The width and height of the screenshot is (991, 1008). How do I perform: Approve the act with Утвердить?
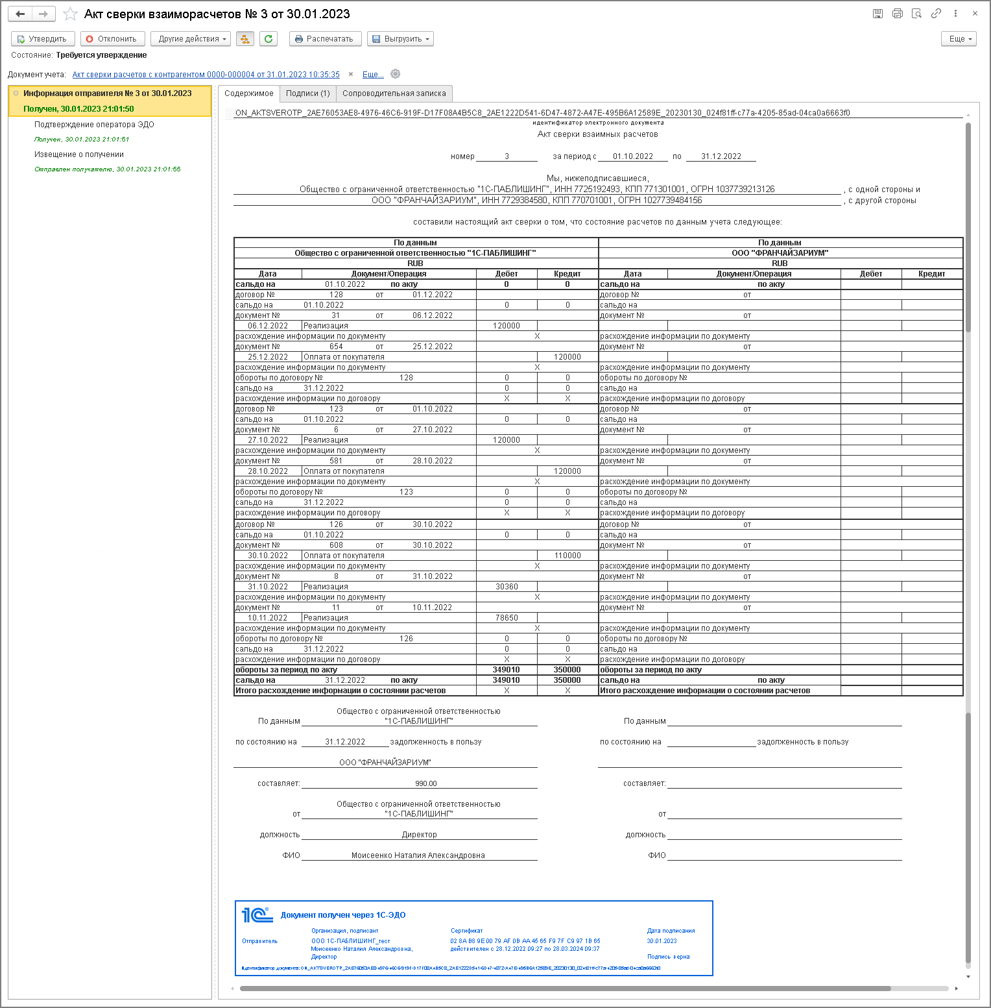(x=43, y=39)
